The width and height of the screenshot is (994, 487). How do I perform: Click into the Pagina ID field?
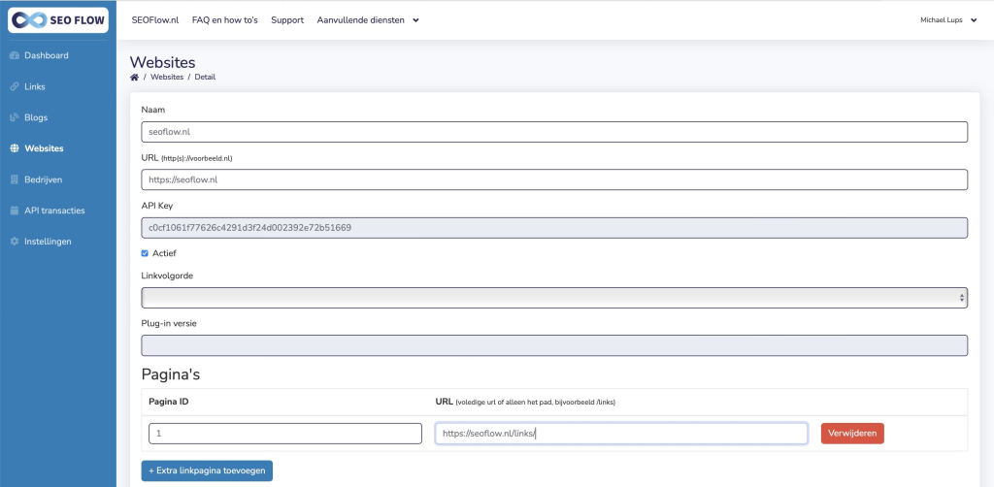[285, 434]
